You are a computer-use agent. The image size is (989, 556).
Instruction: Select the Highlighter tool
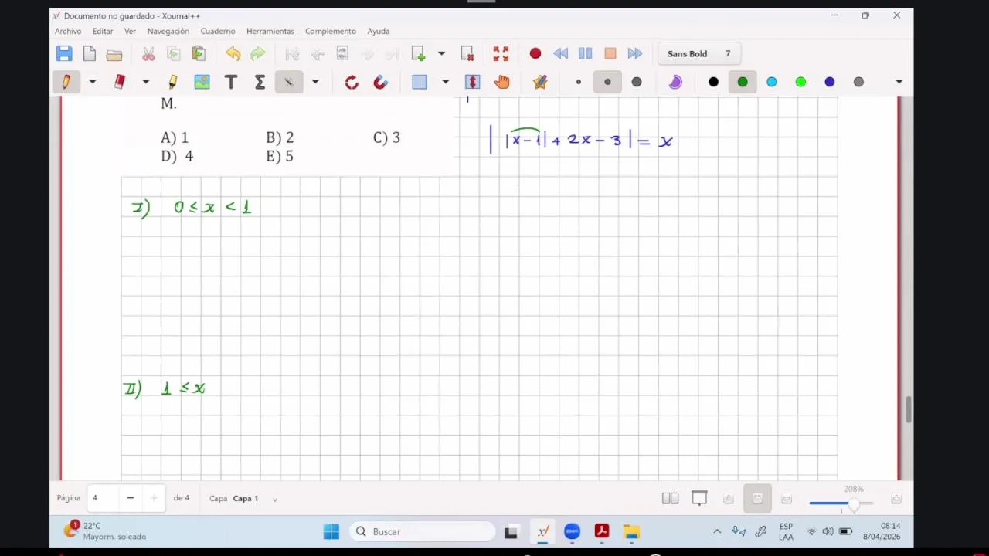click(172, 82)
